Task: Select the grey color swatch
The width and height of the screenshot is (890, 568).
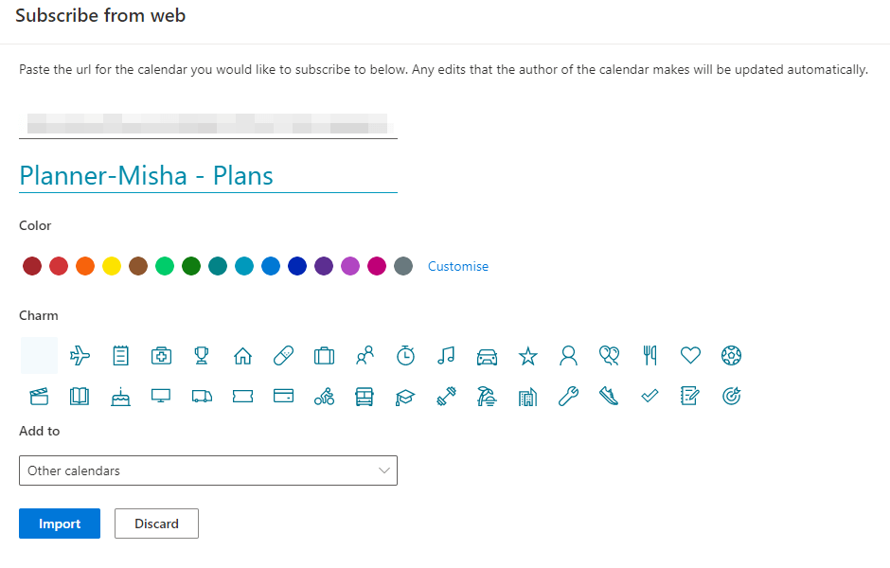Action: 403,266
